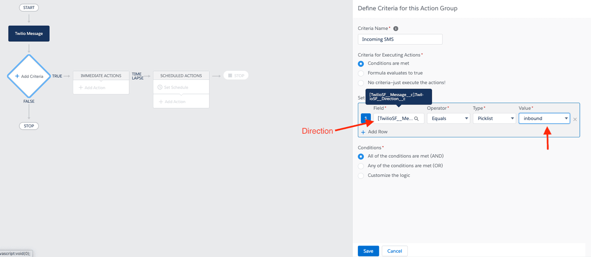
Task: Expand the Value 'inbound' dropdown
Action: click(x=544, y=119)
